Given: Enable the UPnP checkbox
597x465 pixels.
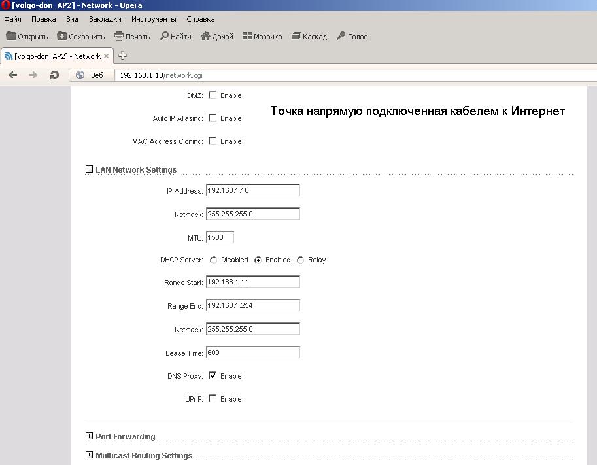Looking at the screenshot, I should pyautogui.click(x=213, y=399).
